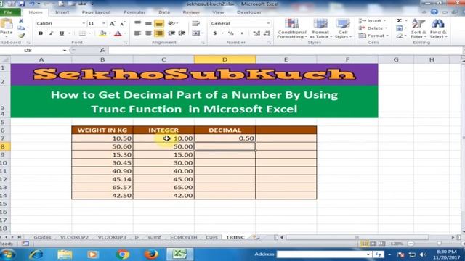Click Insert cells button
Screen dimensions: 465x261
click(x=372, y=21)
